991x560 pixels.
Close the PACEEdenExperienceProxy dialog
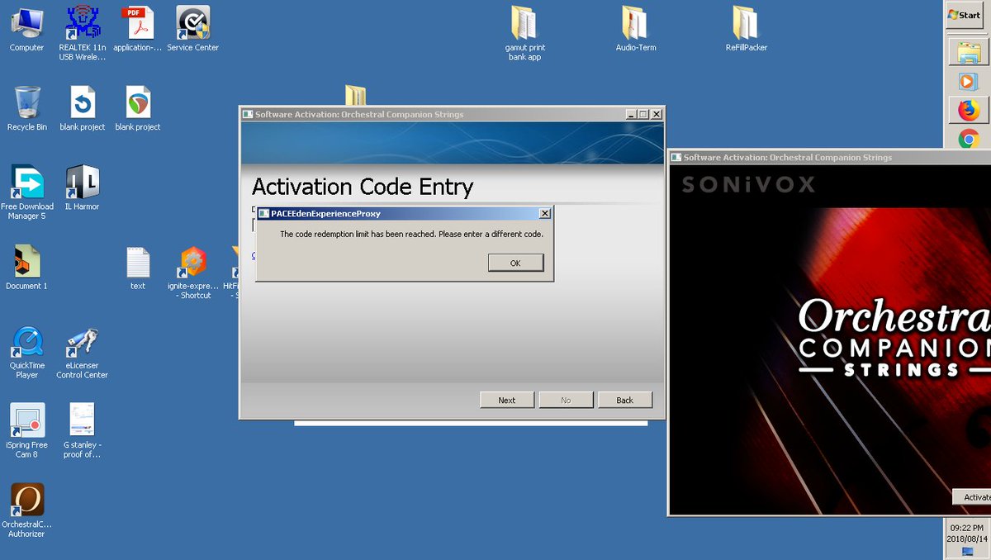tap(544, 213)
